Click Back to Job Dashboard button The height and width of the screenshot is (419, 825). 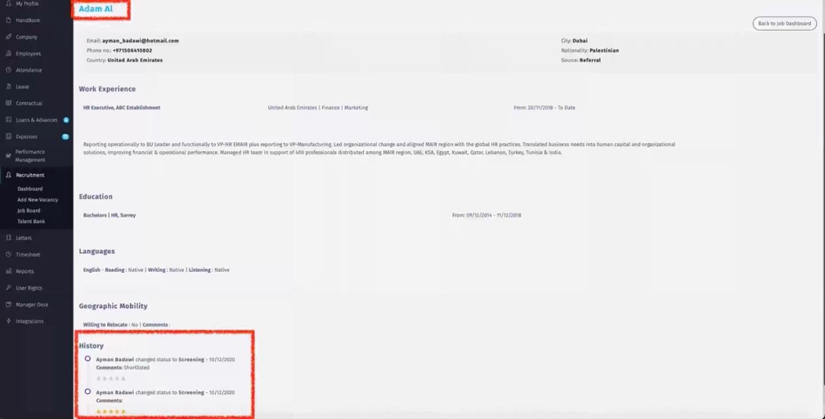(x=784, y=24)
